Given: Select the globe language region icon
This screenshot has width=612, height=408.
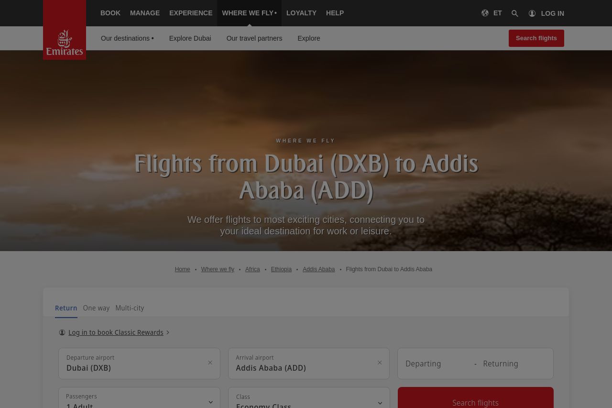Looking at the screenshot, I should point(485,13).
